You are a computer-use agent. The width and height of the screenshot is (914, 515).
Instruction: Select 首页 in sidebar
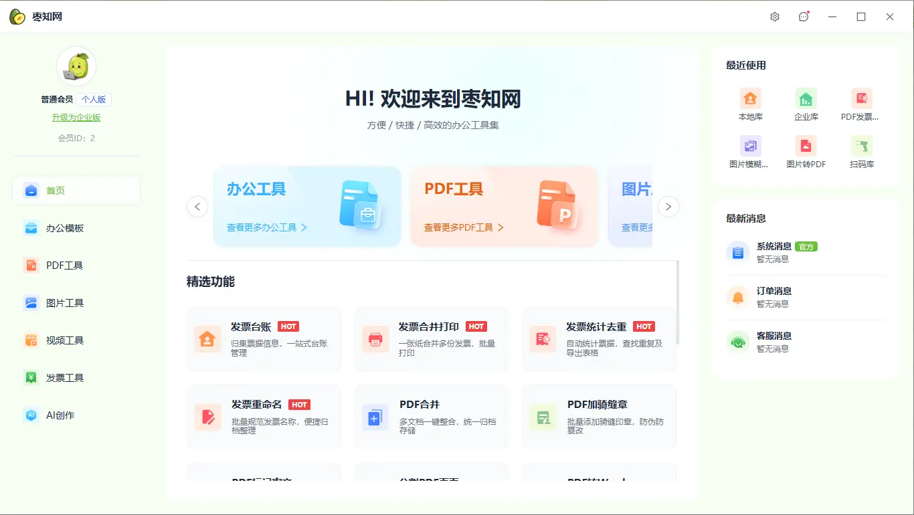tap(76, 191)
